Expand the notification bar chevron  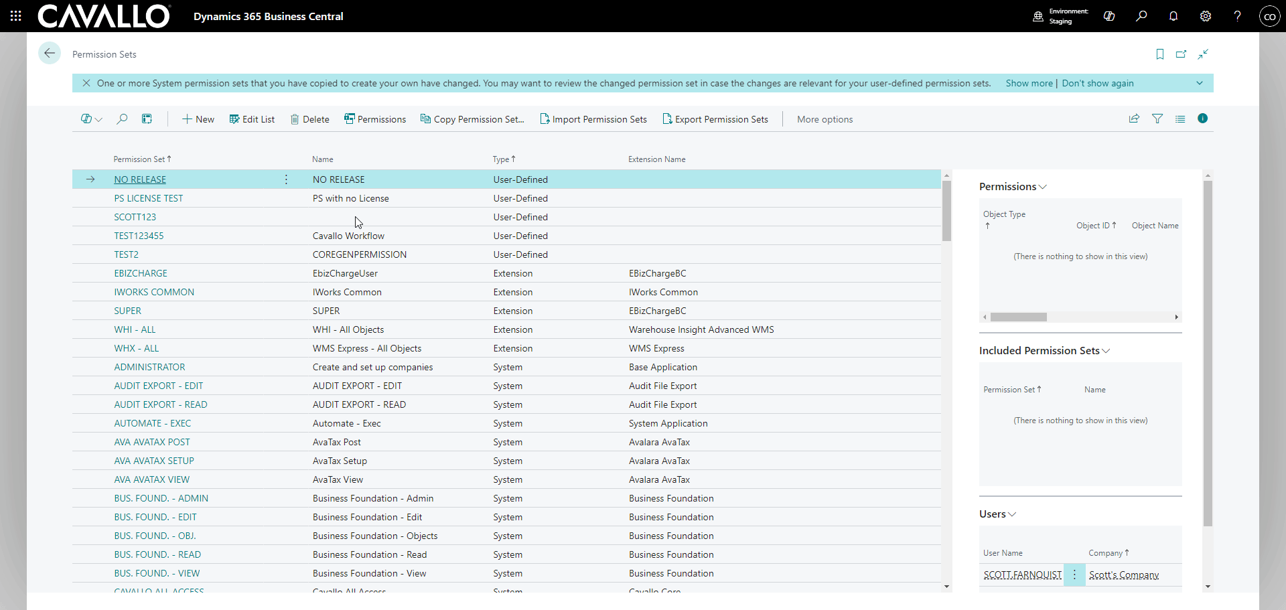[x=1199, y=83]
